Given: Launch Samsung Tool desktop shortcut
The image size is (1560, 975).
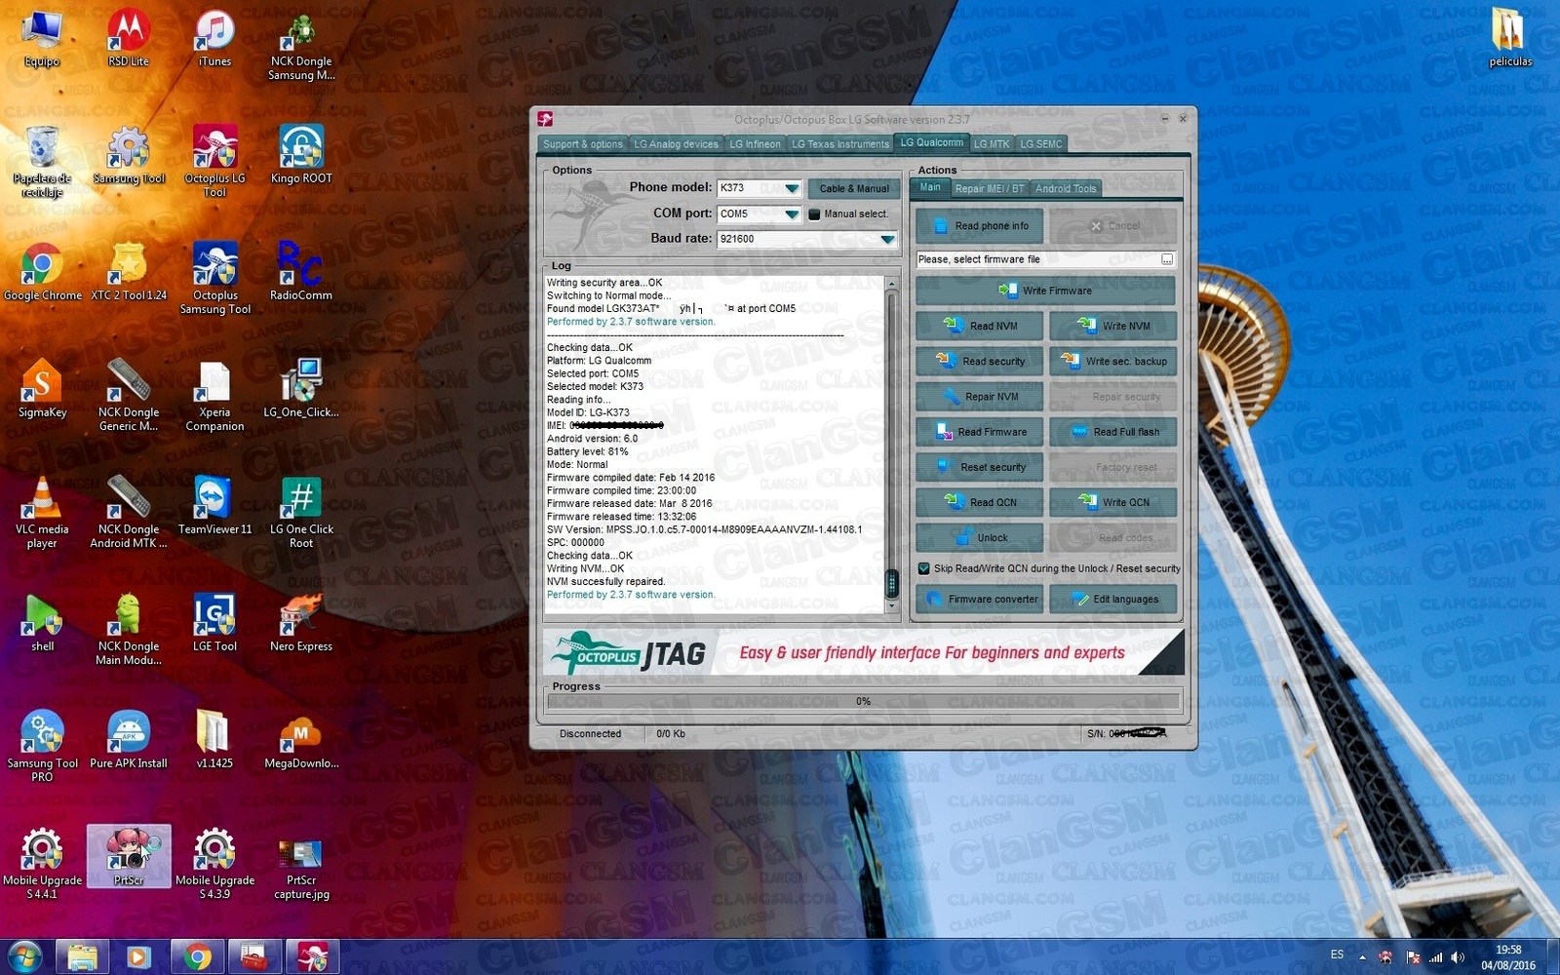Looking at the screenshot, I should 128,156.
